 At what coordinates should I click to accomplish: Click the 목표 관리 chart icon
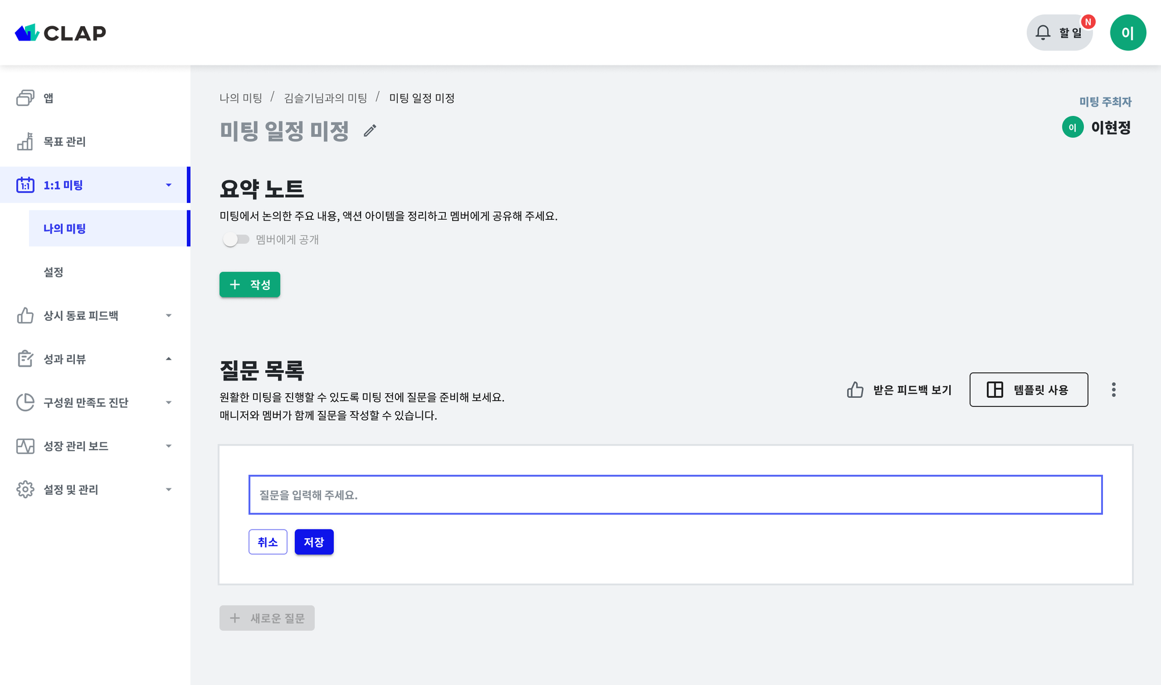click(25, 142)
